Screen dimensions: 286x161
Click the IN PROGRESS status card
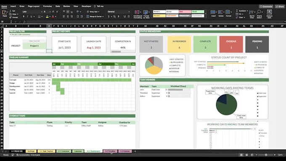coord(179,44)
